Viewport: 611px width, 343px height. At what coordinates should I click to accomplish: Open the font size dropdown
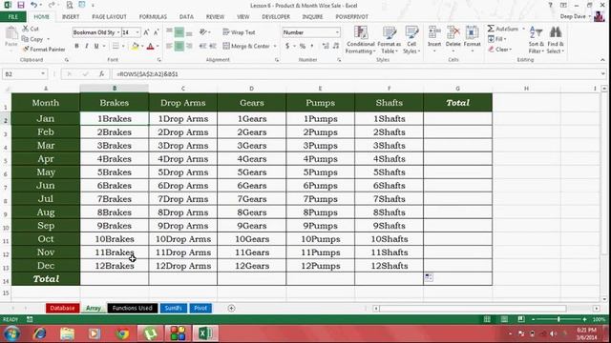click(137, 32)
